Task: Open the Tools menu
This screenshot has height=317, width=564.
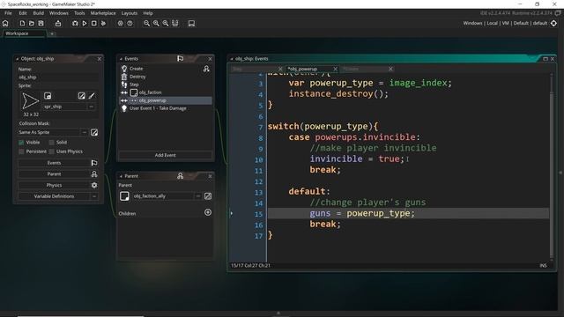Action: pyautogui.click(x=79, y=13)
